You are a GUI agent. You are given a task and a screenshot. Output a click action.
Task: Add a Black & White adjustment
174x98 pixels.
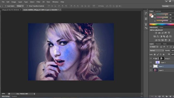(x=161, y=36)
